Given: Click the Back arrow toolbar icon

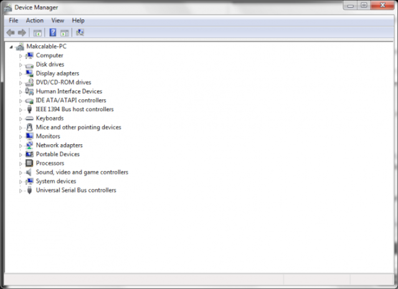Looking at the screenshot, I should 11,33.
